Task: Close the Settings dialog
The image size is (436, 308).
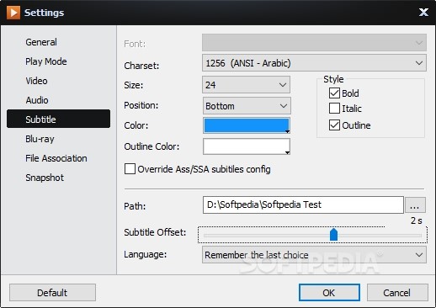Action: click(x=423, y=12)
